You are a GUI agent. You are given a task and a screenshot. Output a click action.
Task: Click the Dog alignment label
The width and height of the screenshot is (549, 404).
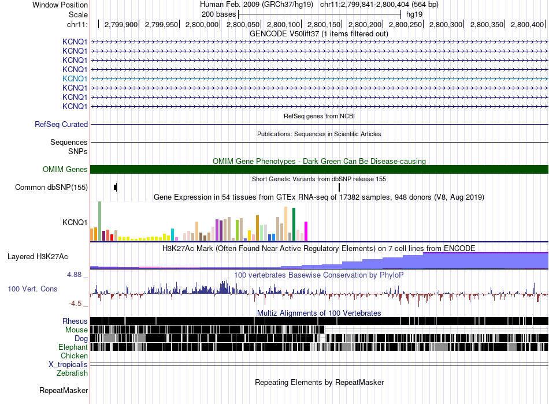(81, 339)
